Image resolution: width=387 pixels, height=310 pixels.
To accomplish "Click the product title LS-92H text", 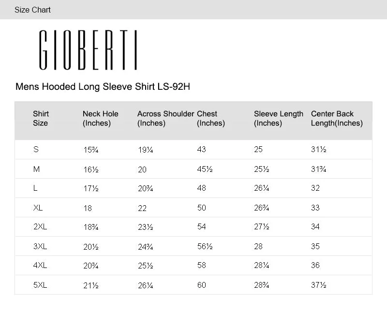I will point(103,87).
